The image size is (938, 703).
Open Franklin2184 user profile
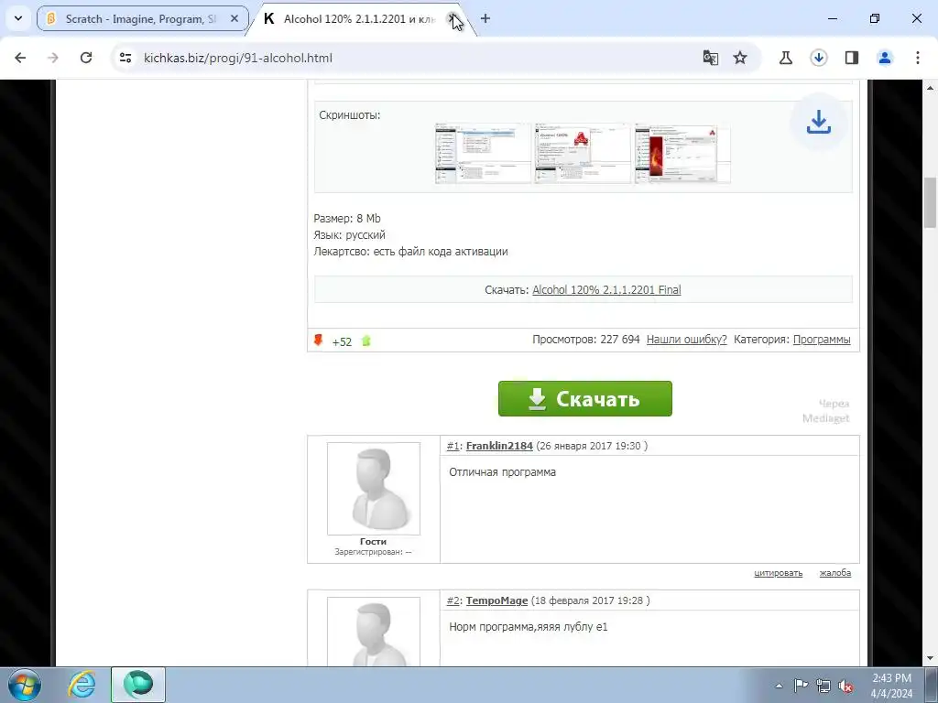click(x=499, y=446)
